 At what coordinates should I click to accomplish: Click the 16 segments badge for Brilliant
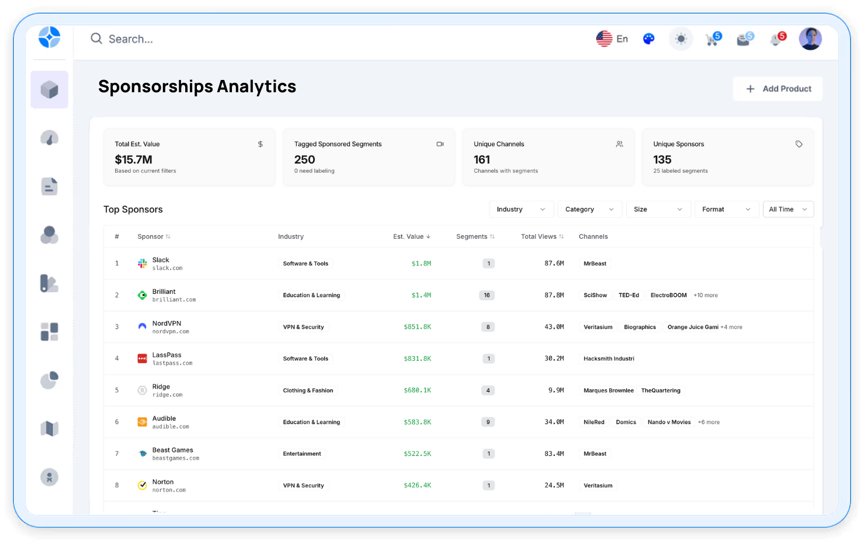coord(487,295)
